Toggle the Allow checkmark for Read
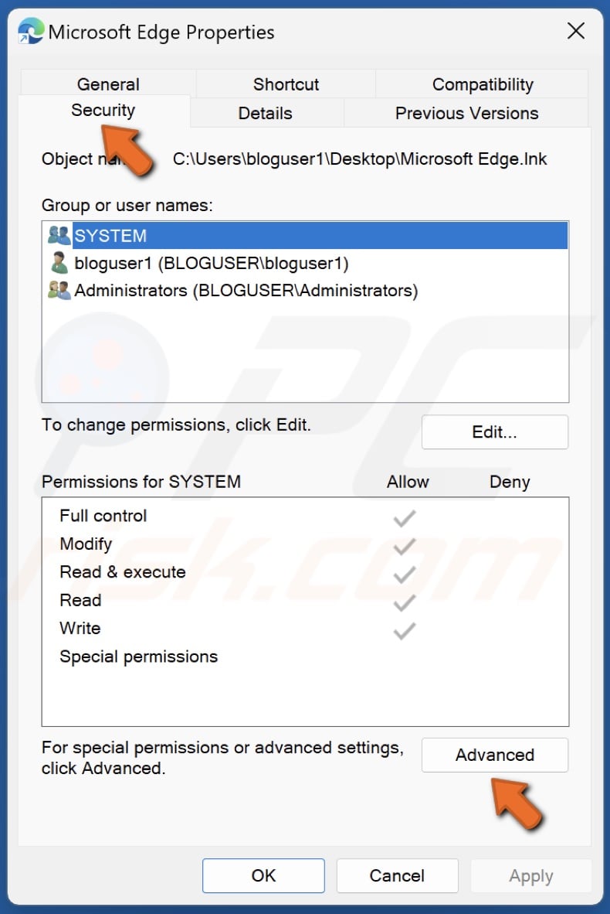Image resolution: width=610 pixels, height=914 pixels. [x=403, y=602]
